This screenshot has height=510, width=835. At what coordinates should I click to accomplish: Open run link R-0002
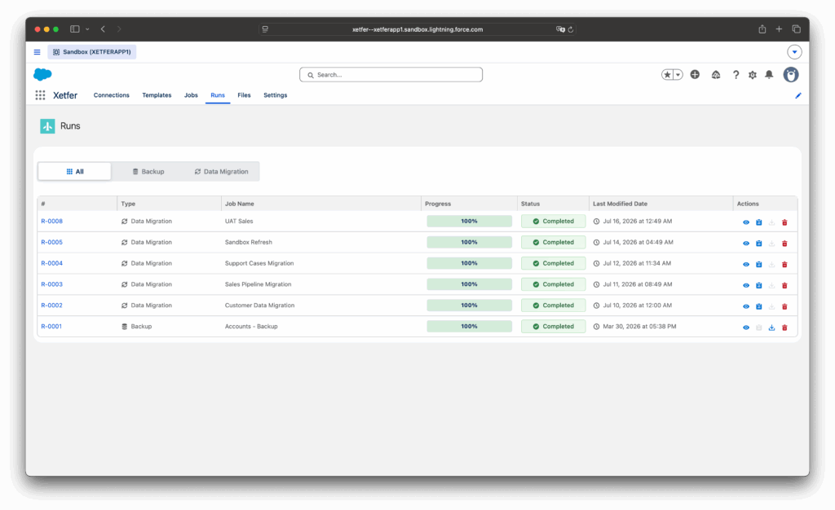click(51, 306)
